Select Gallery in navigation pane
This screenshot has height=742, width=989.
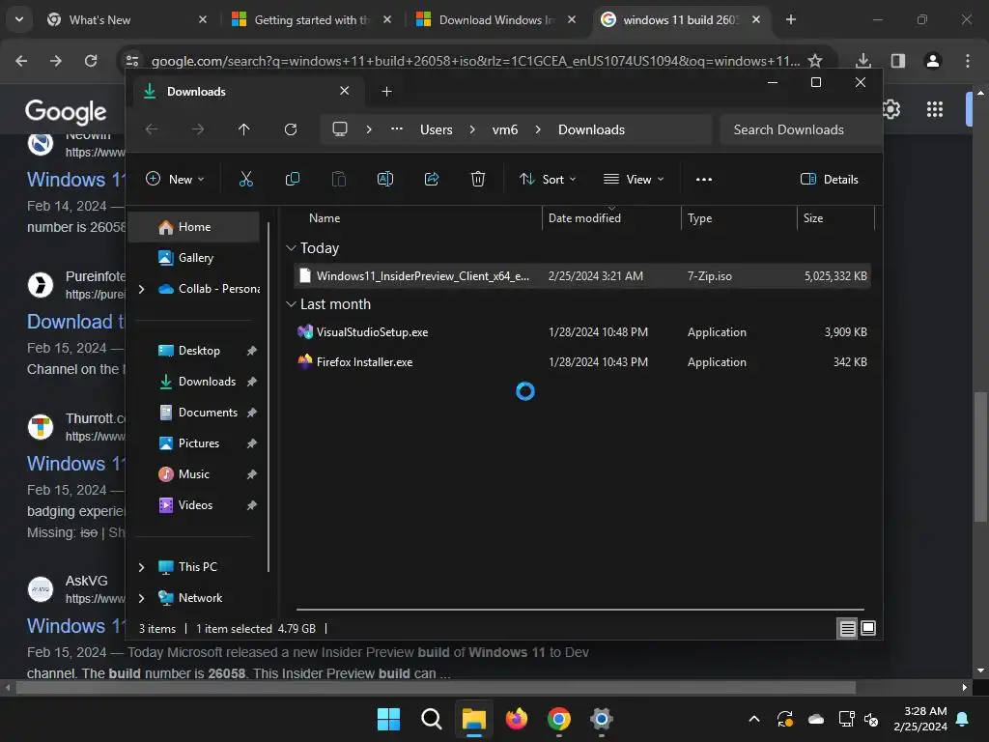[x=193, y=258]
